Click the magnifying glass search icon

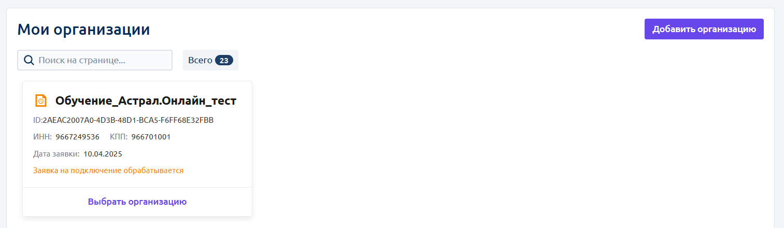point(29,60)
